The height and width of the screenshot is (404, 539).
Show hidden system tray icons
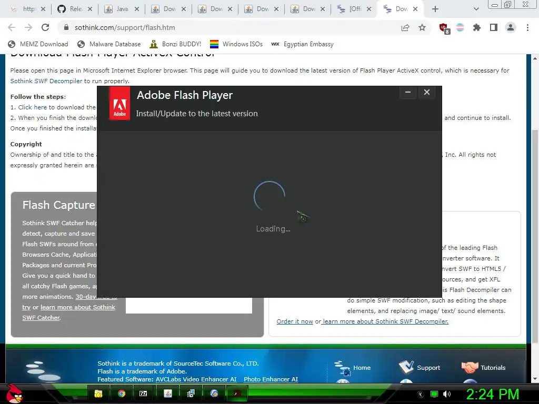tap(421, 395)
